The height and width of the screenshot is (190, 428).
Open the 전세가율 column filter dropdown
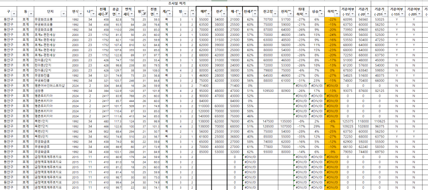pos(255,14)
